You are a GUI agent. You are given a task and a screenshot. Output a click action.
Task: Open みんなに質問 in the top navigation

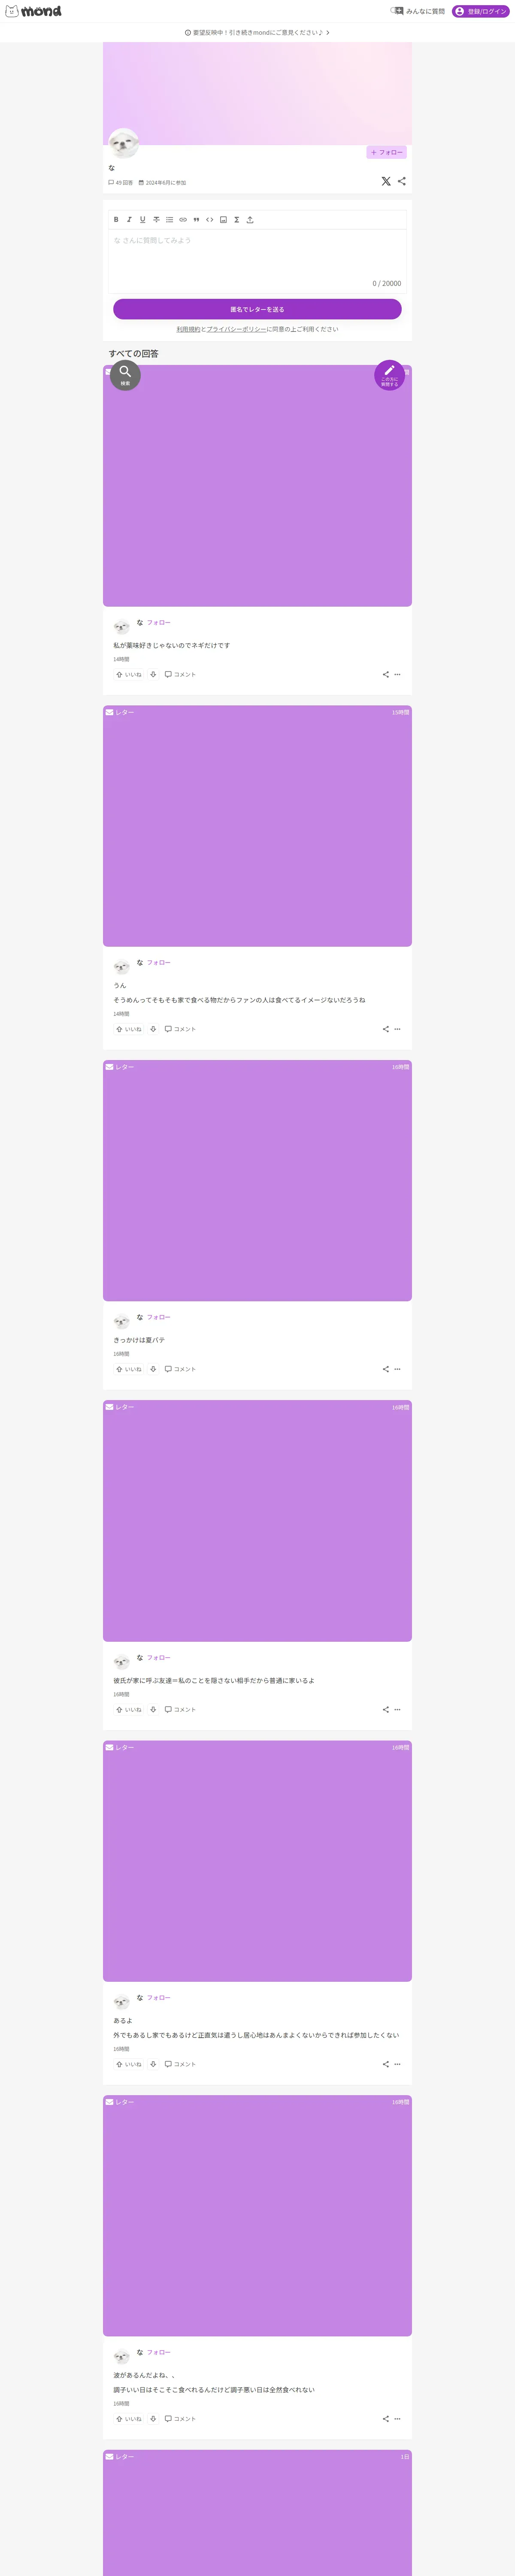pyautogui.click(x=418, y=11)
